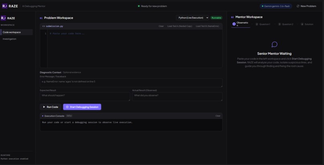Click the 'Senior Mentor Waiting' title
This screenshot has height=165, width=324.
pos(274,54)
